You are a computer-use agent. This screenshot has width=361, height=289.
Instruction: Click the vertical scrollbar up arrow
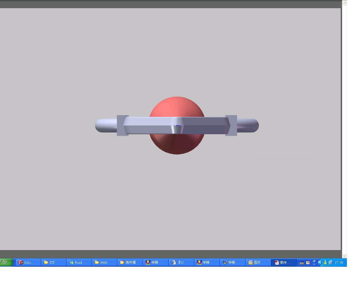click(x=344, y=3)
